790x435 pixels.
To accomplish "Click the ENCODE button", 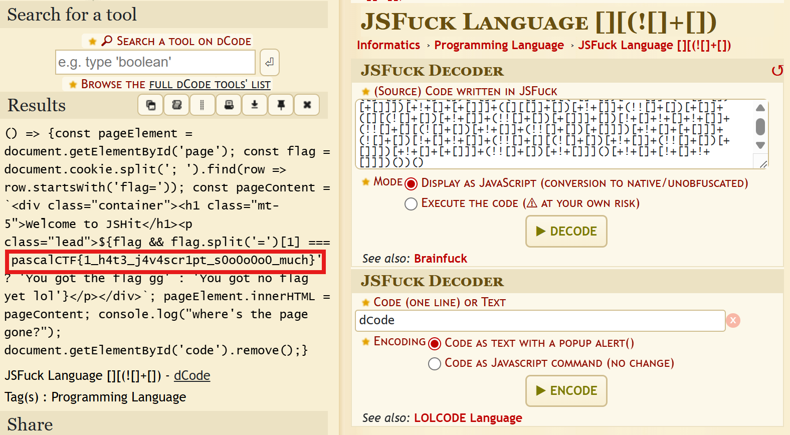I will (x=566, y=390).
